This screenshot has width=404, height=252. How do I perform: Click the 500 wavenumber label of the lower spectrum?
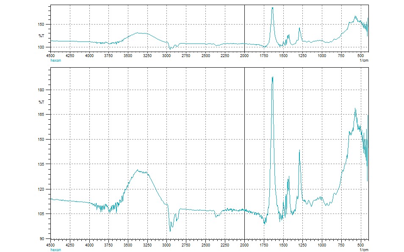[x=361, y=245]
